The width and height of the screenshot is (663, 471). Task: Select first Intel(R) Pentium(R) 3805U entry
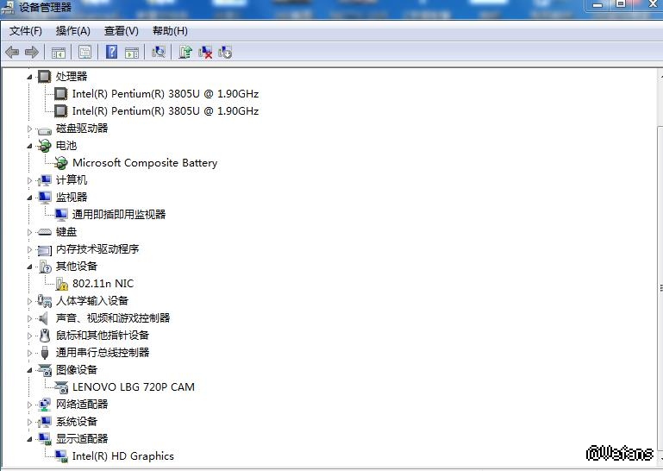coord(166,94)
